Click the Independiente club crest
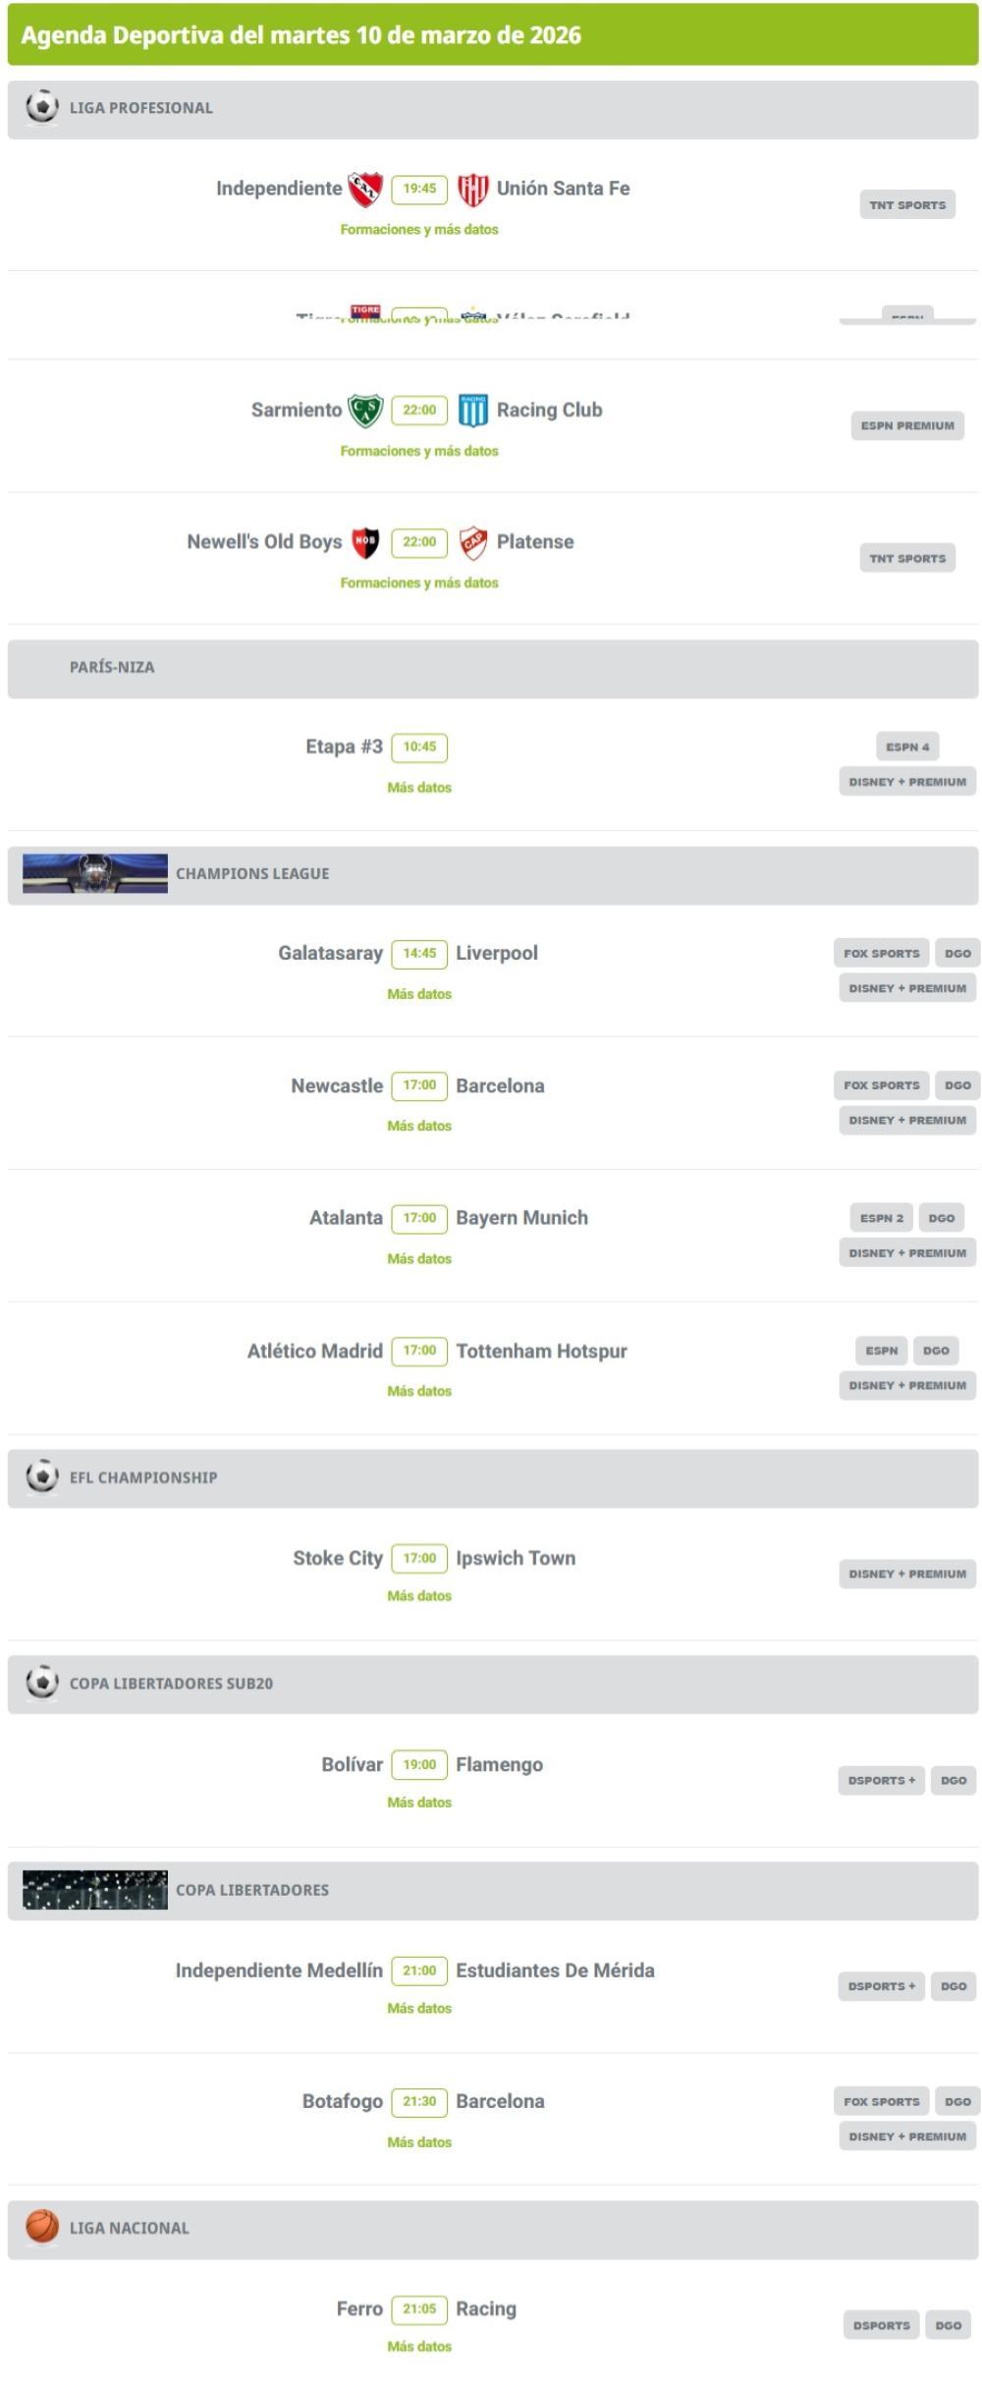 (x=365, y=189)
